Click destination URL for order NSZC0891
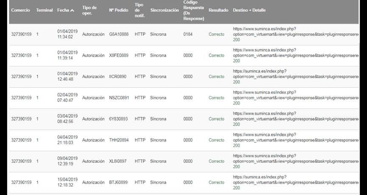Image resolution: width=367 pixels, height=195 pixels. click(296, 95)
